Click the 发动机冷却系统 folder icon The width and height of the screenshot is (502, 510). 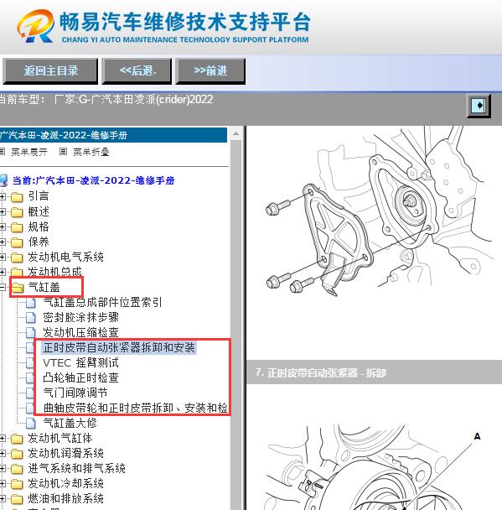tap(17, 484)
